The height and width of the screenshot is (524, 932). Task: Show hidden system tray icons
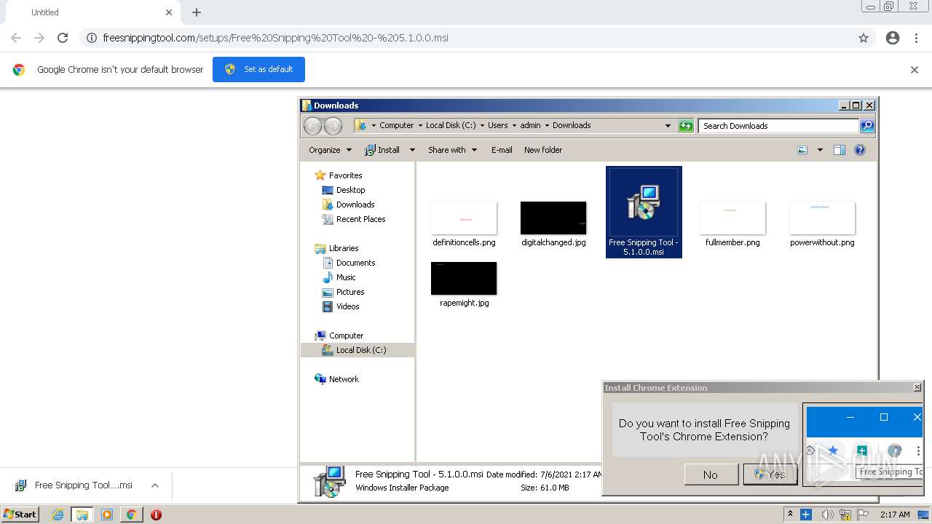click(x=790, y=515)
